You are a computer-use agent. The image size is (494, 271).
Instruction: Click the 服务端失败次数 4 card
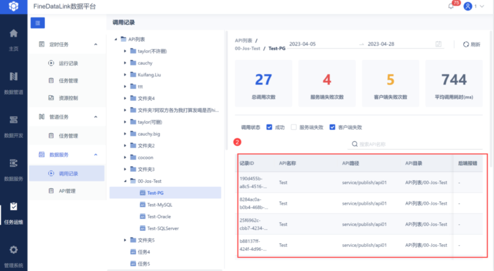327,83
